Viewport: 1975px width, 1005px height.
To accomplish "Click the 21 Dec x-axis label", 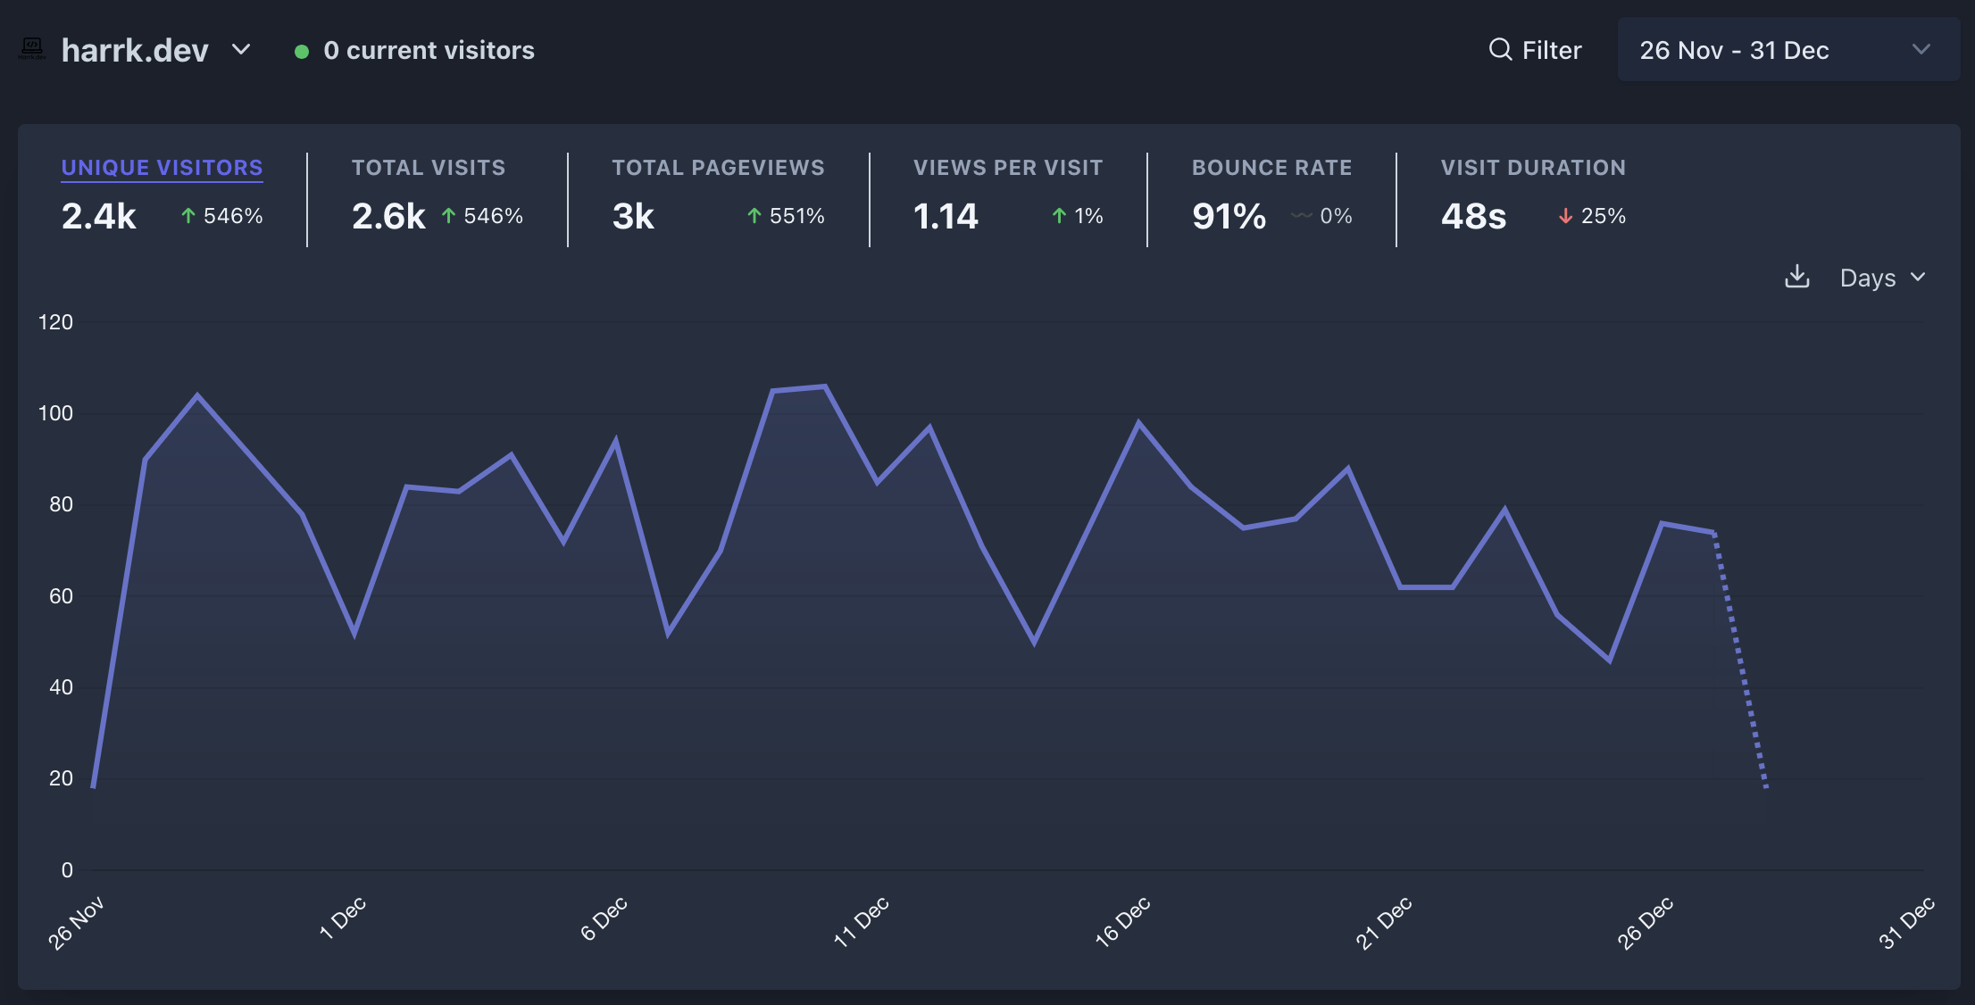I will 1383,923.
